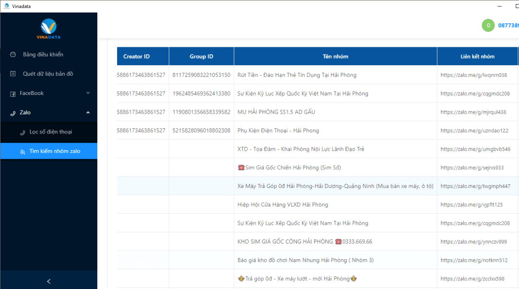Sort by Tên nhóm column header
Image resolution: width=519 pixels, height=289 pixels.
point(335,57)
